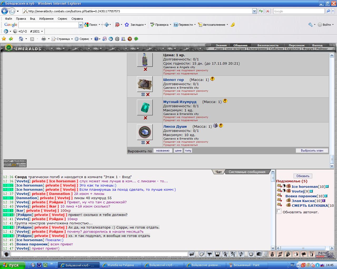
Task: Open the Windows пуск Start button
Action: (13, 265)
